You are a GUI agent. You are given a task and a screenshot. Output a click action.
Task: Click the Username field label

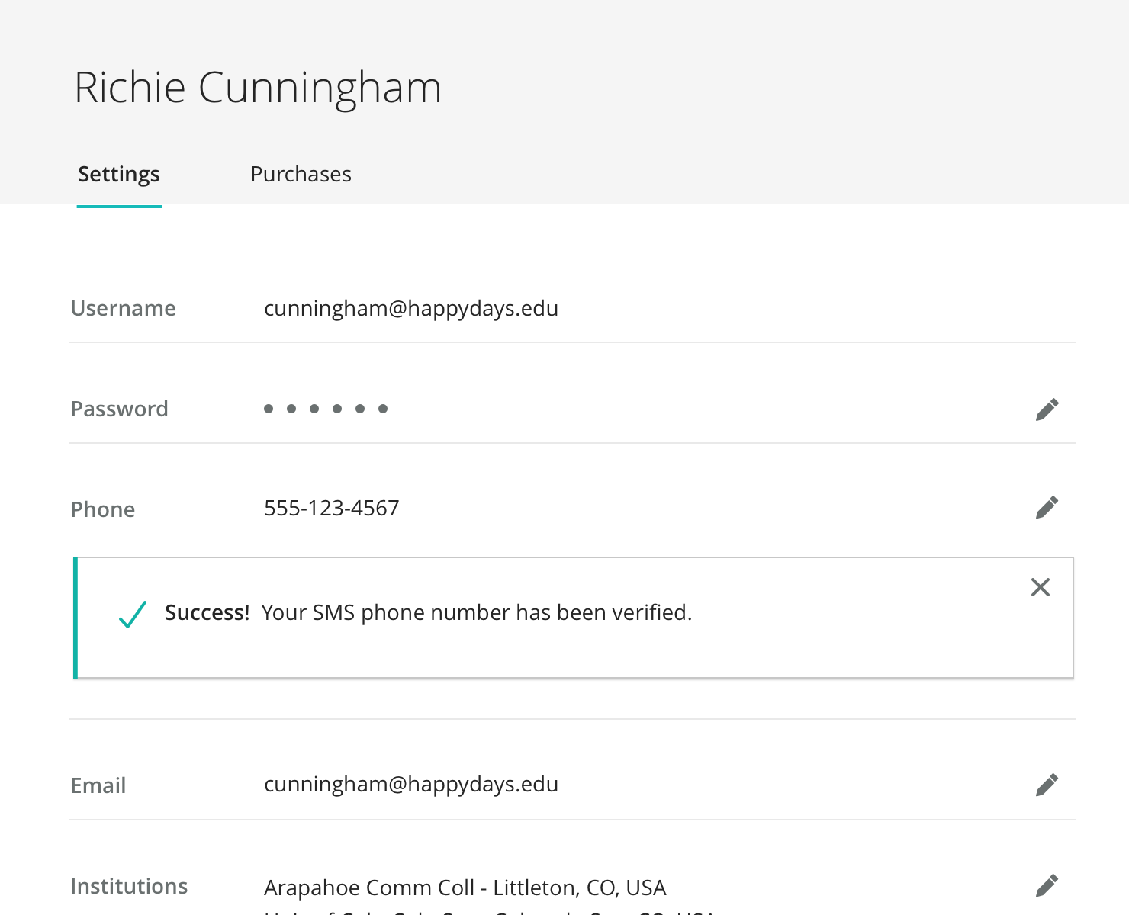pyautogui.click(x=123, y=309)
